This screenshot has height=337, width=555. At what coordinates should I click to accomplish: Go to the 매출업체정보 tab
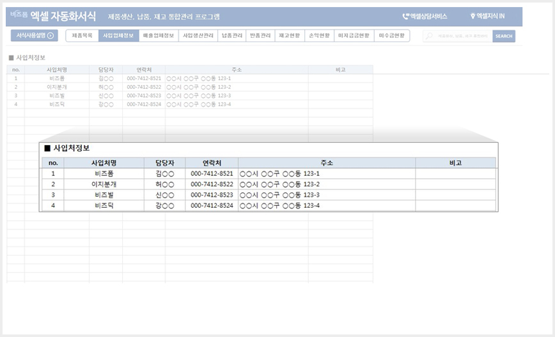(159, 35)
